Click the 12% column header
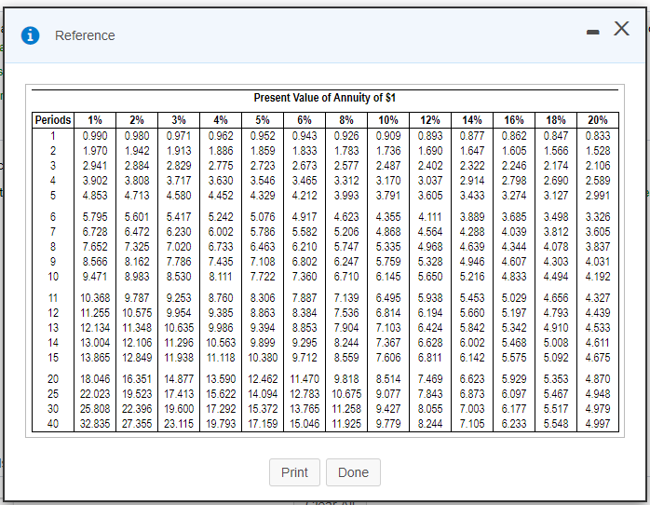 [430, 120]
